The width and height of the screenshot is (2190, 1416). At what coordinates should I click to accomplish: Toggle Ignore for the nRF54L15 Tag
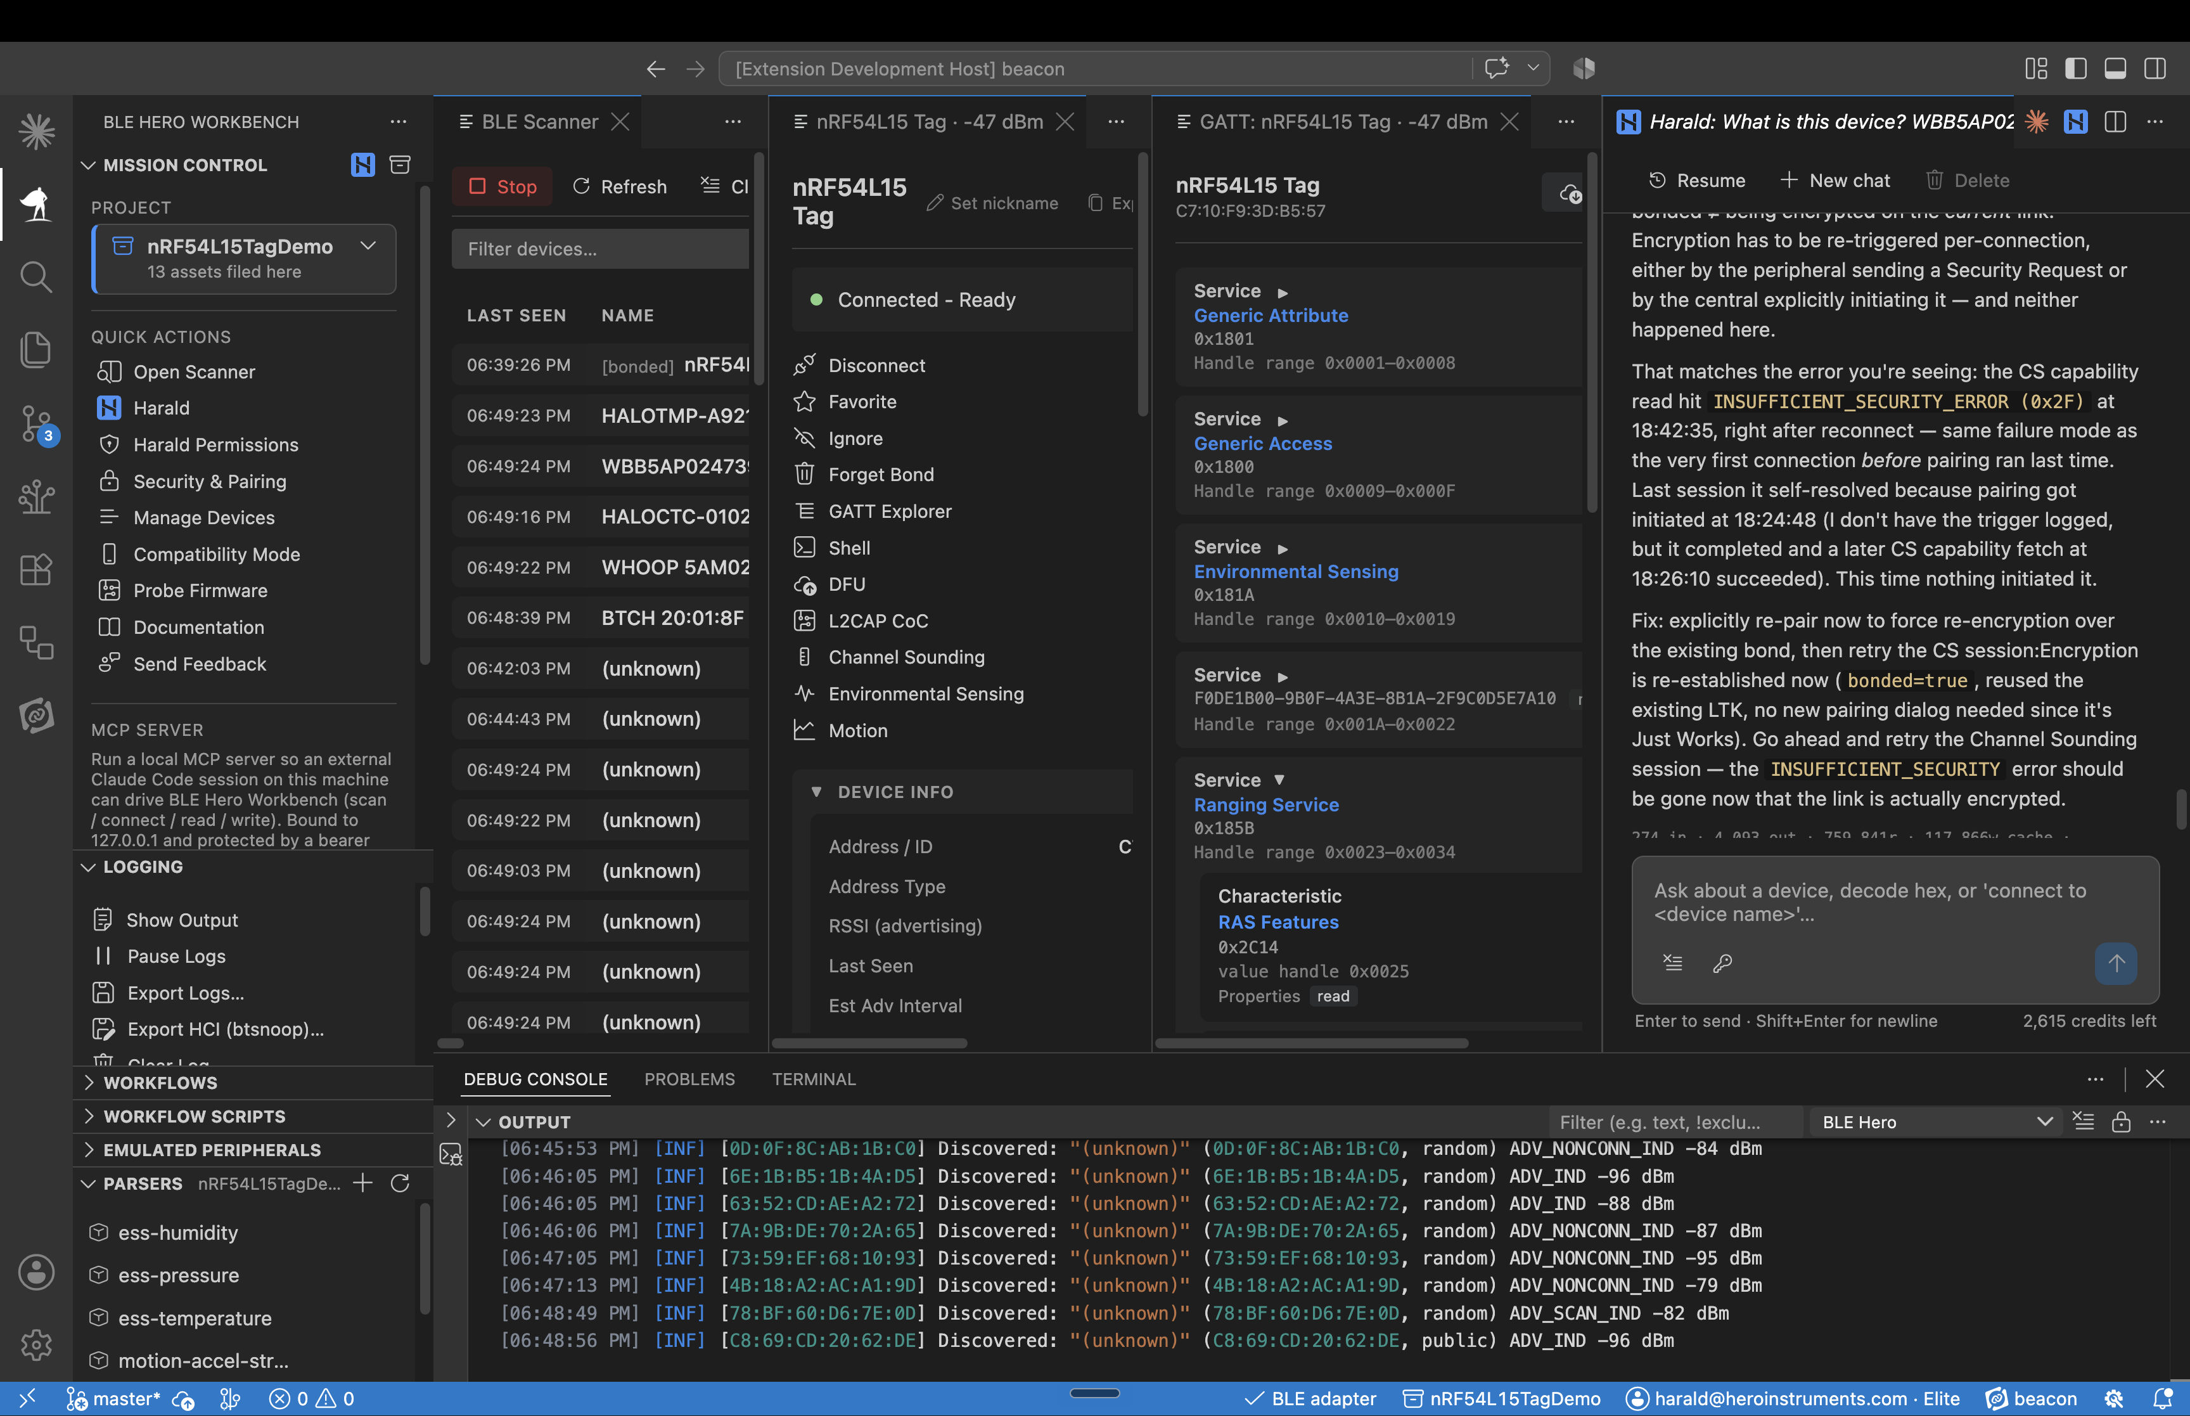coord(855,439)
